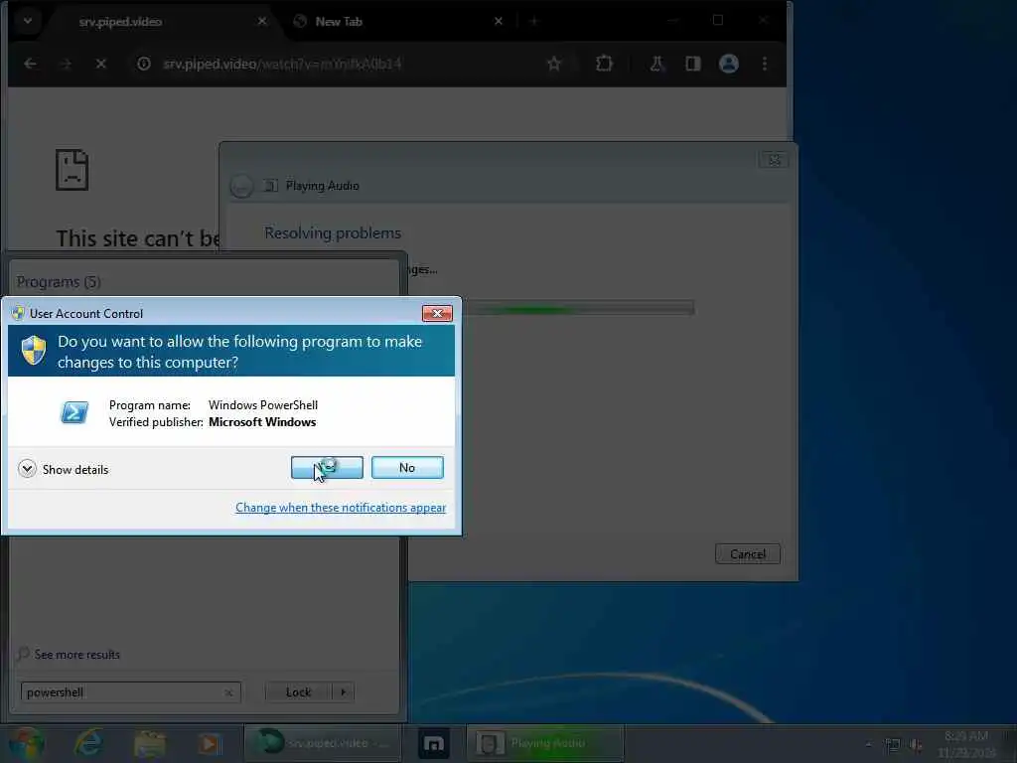Open the volume tray icon
This screenshot has width=1017, height=763.
(916, 745)
